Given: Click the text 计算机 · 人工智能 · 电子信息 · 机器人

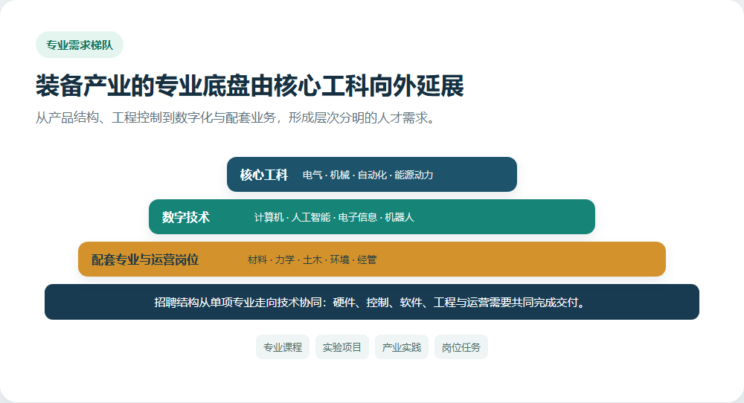Looking at the screenshot, I should (x=334, y=217).
